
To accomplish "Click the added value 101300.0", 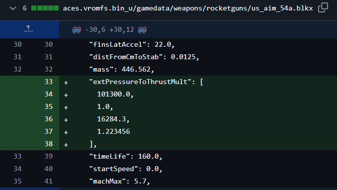I will pos(115,94).
